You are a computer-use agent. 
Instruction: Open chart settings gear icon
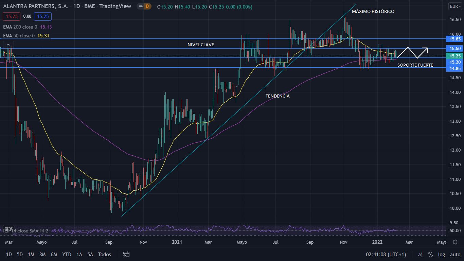click(x=455, y=242)
